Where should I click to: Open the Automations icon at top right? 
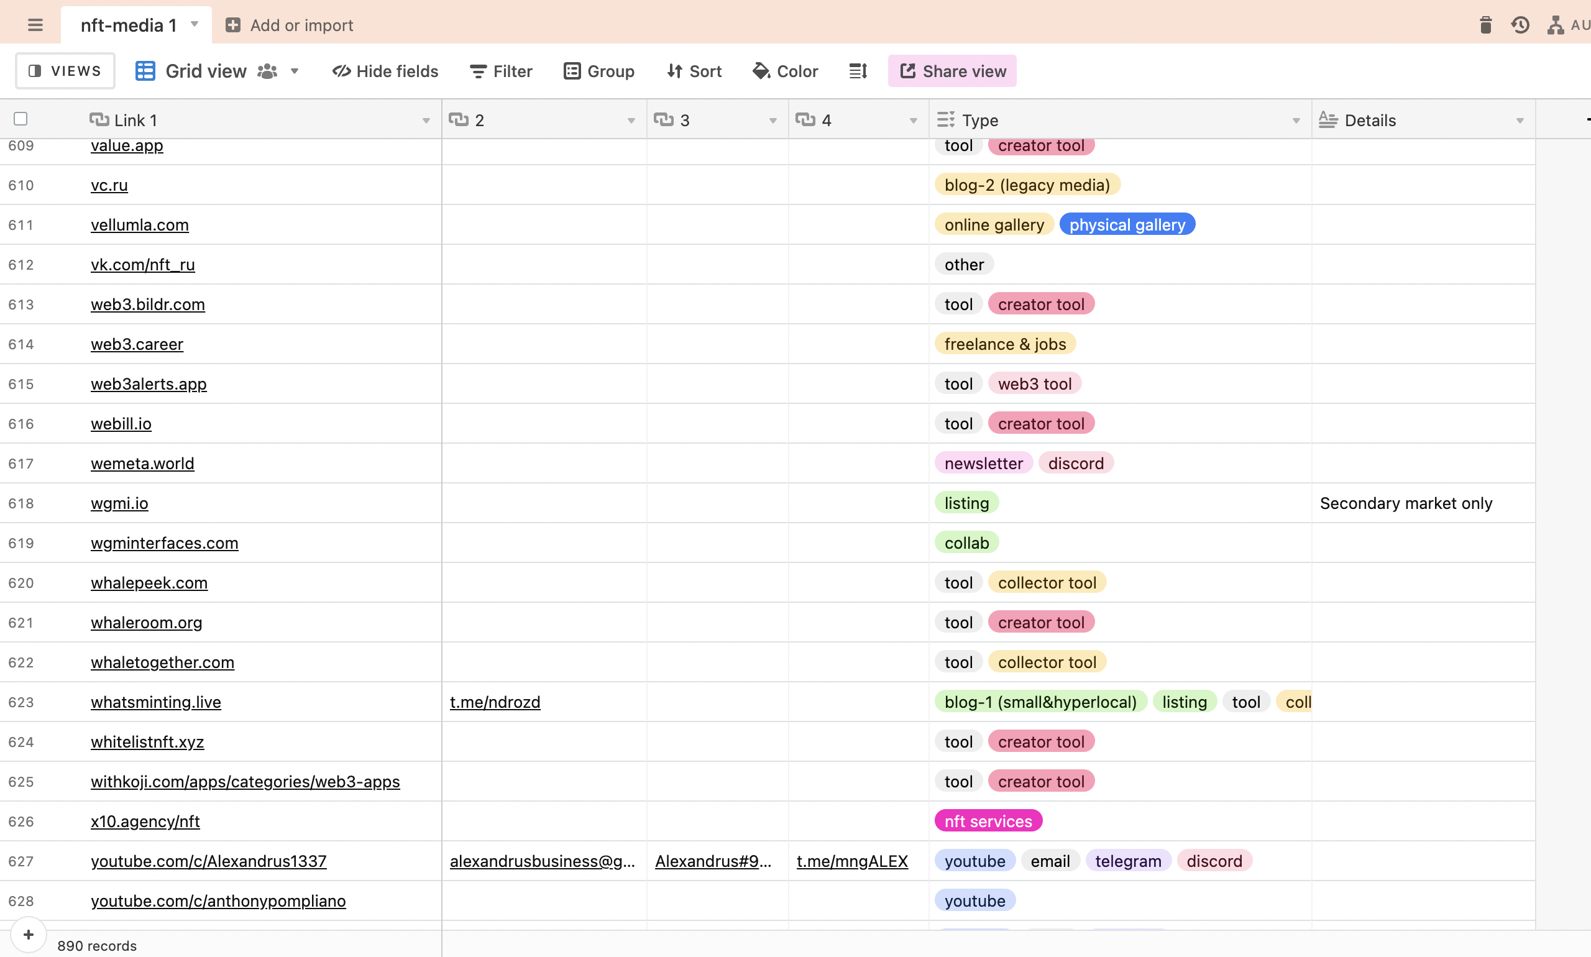point(1555,25)
